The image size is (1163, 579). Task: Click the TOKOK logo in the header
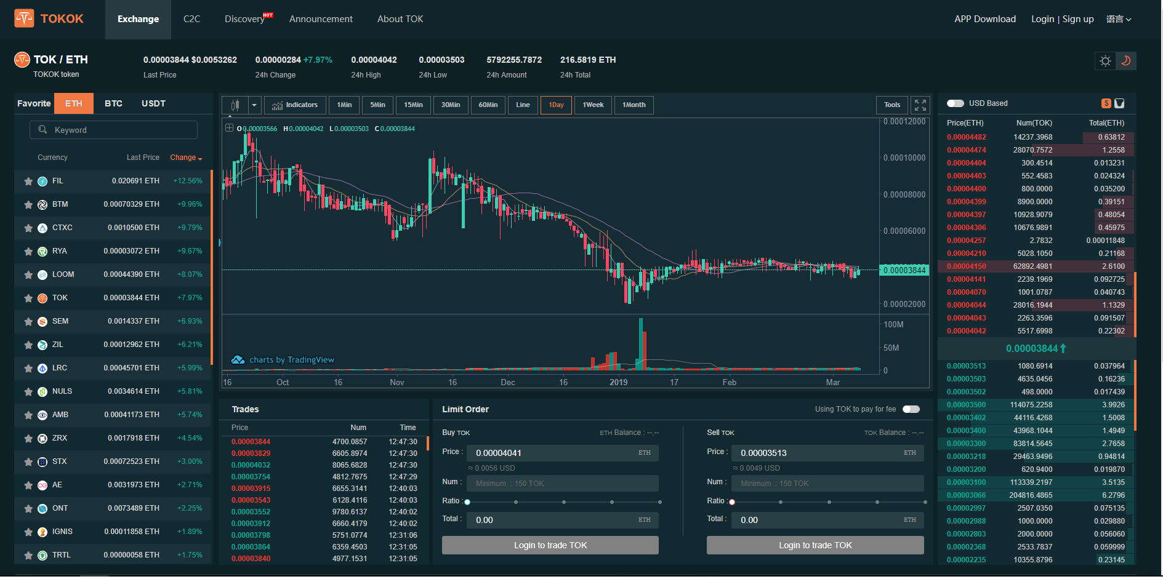[49, 18]
